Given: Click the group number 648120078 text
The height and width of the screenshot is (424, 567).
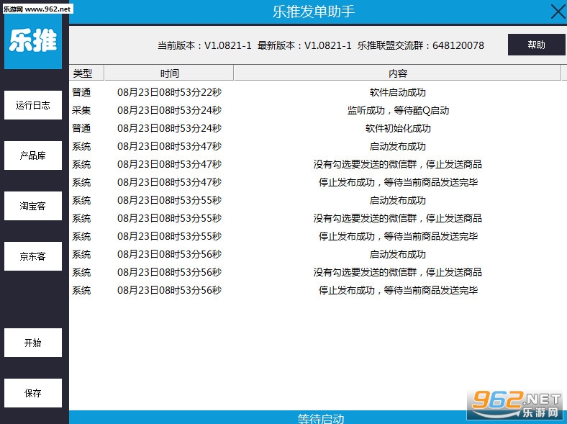Looking at the screenshot, I should [458, 45].
